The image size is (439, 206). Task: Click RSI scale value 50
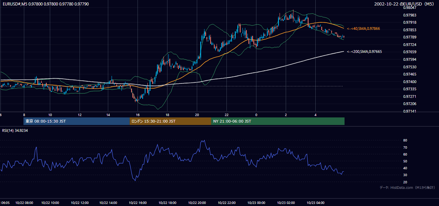[x=405, y=161]
